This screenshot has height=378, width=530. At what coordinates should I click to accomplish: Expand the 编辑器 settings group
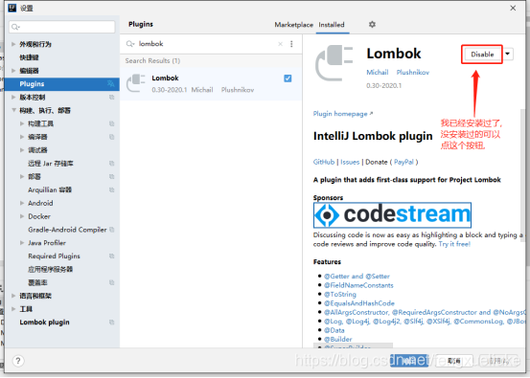[13, 71]
